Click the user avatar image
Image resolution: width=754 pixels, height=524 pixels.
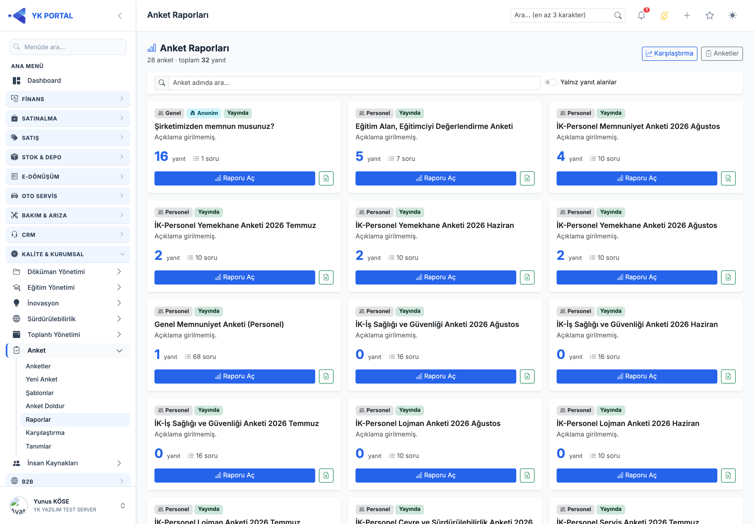point(19,505)
